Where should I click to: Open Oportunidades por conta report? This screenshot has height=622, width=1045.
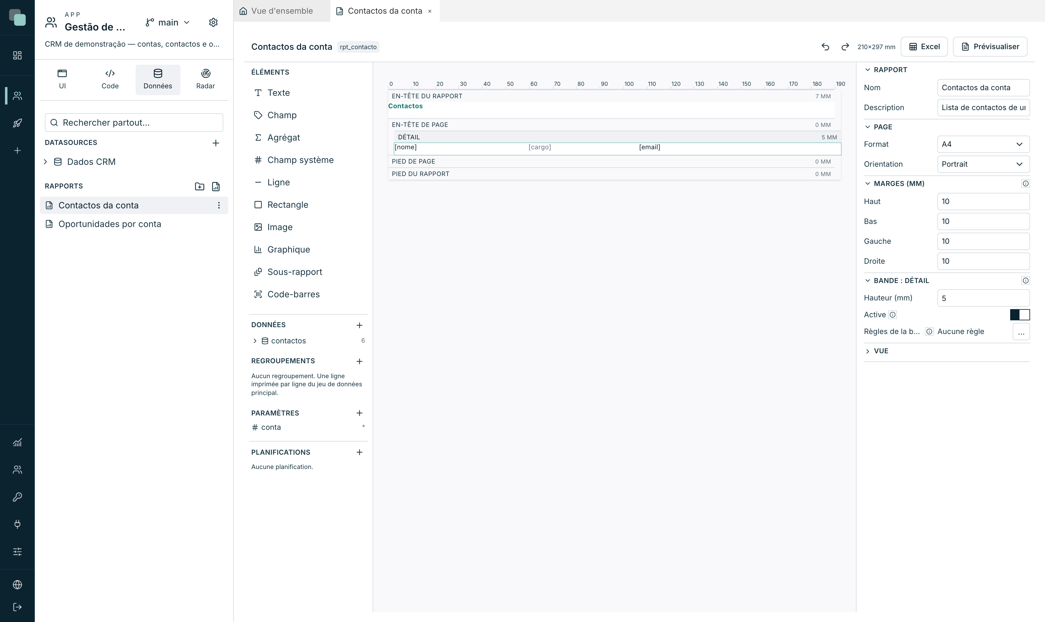point(134,224)
